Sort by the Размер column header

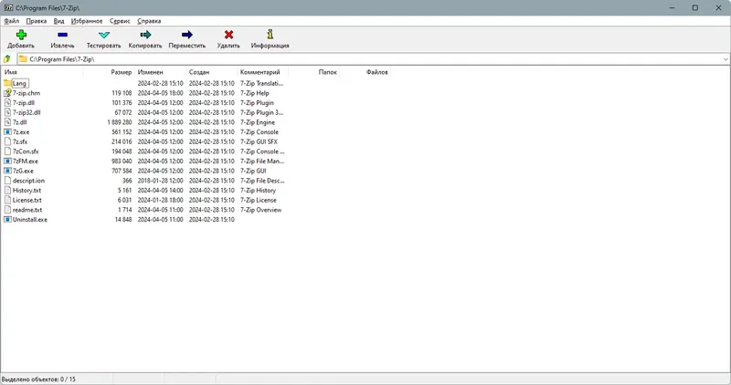pos(109,72)
